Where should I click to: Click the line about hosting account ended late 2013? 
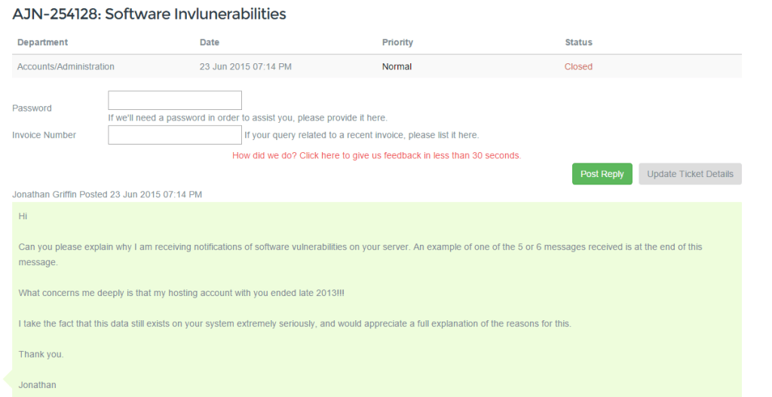[x=181, y=293]
